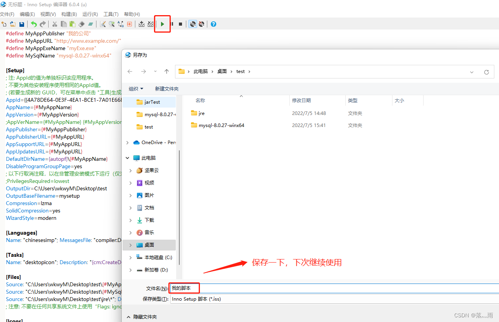Click 桌面 in the address path
The image size is (499, 322).
coord(222,71)
